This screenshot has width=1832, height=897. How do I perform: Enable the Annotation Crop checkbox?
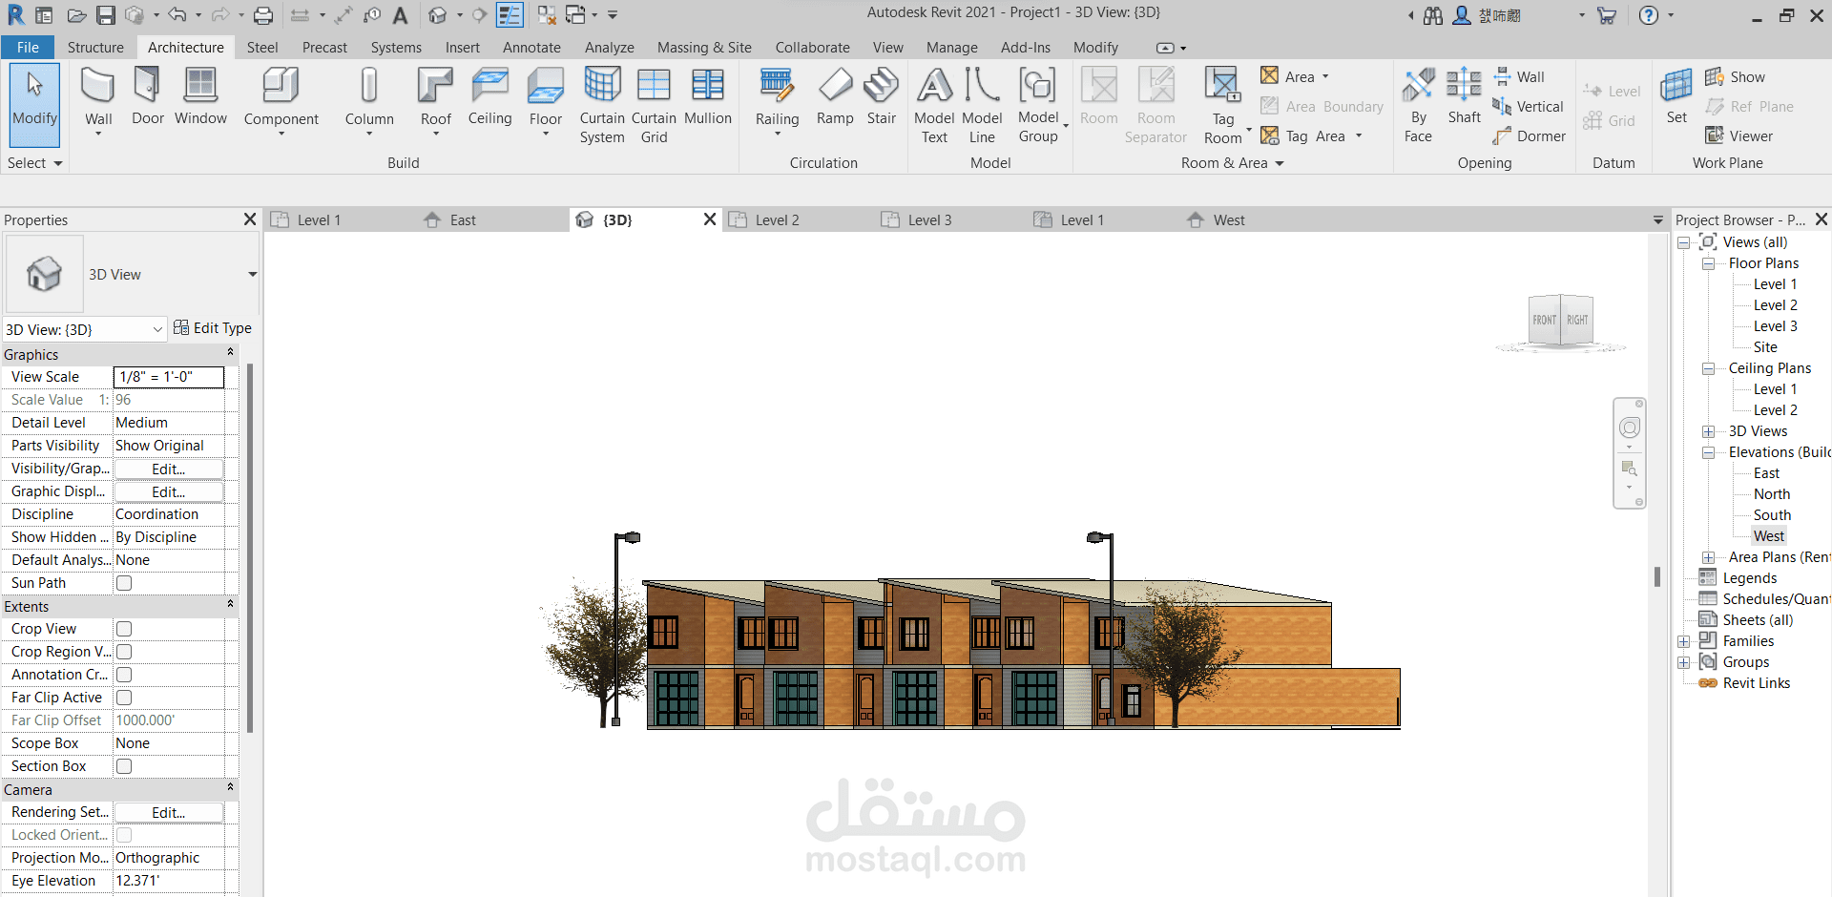124,675
